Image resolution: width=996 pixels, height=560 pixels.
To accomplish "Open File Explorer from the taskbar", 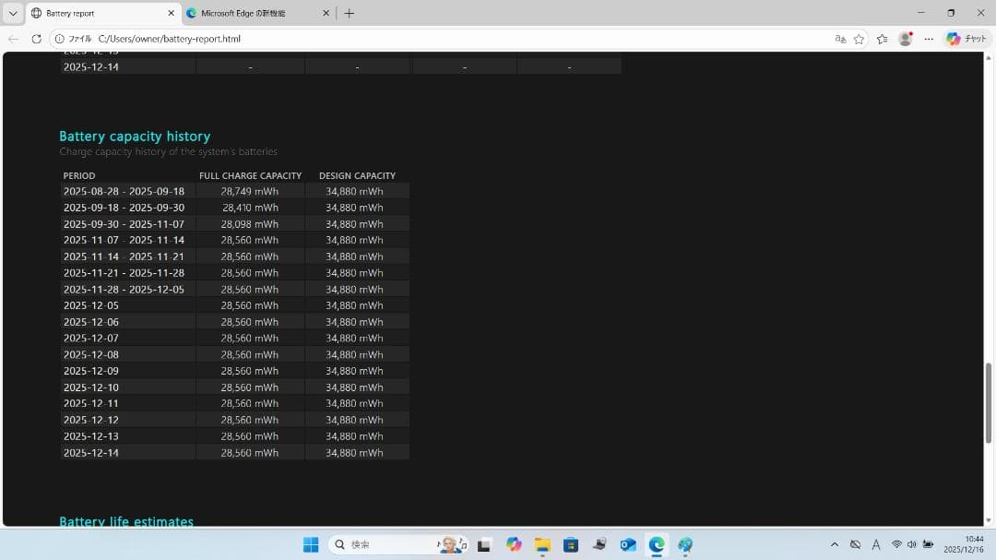I will click(x=542, y=544).
